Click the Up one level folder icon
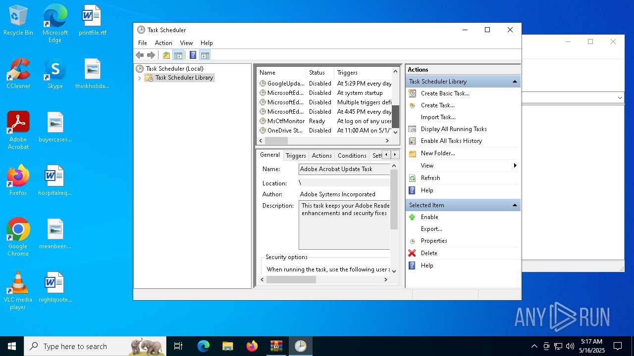The height and width of the screenshot is (356, 634). [166, 55]
